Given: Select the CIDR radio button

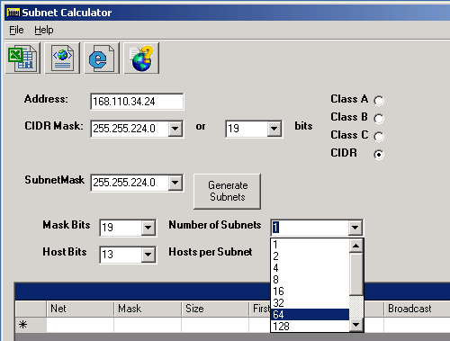Looking at the screenshot, I should coord(379,155).
